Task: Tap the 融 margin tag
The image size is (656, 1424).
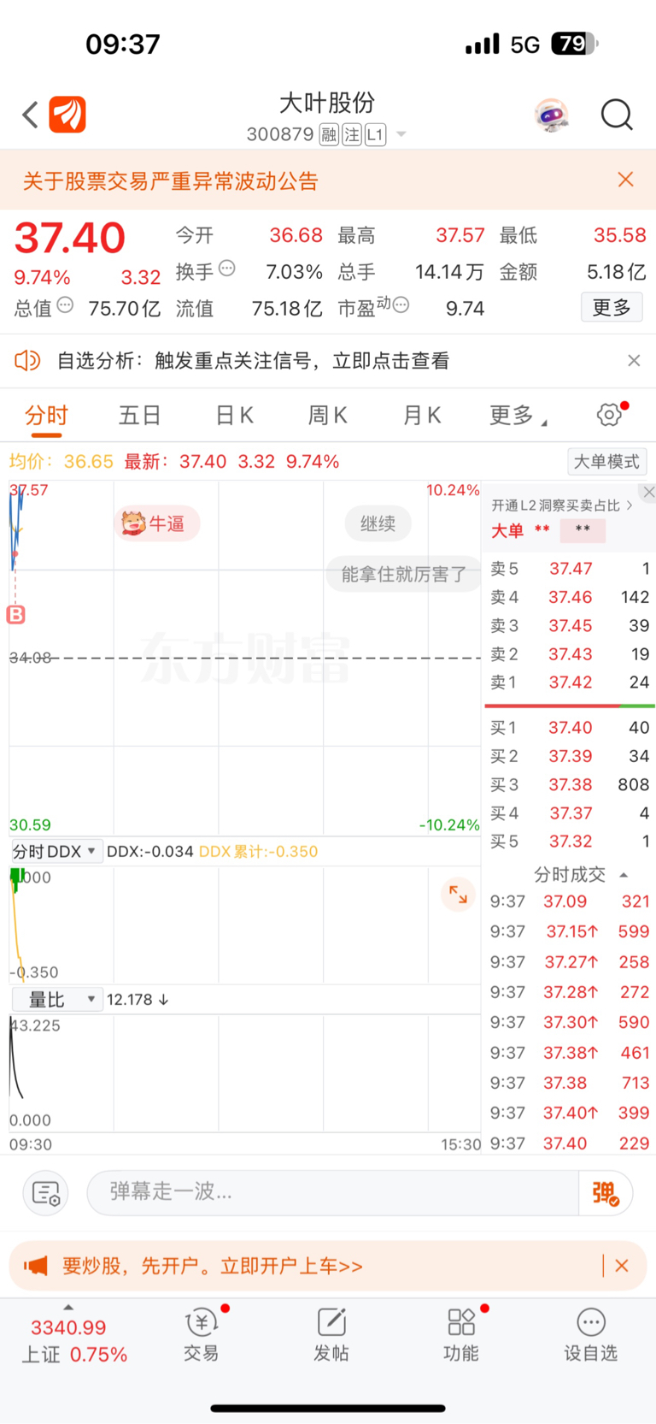Action: (329, 134)
